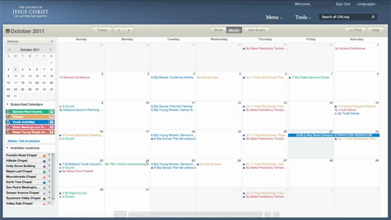Image resolution: width=391 pixels, height=220 pixels.
Task: Click the Hide all calendars link
Action: (29, 141)
